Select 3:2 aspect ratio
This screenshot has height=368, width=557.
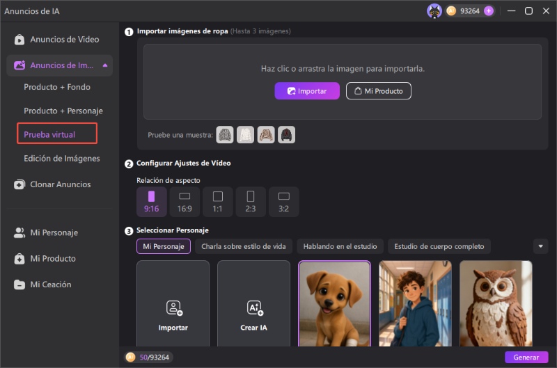(284, 202)
